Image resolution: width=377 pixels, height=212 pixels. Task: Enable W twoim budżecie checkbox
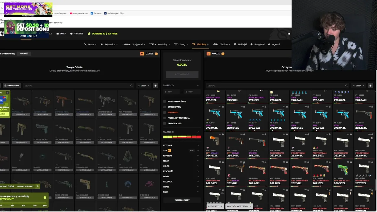(x=165, y=102)
